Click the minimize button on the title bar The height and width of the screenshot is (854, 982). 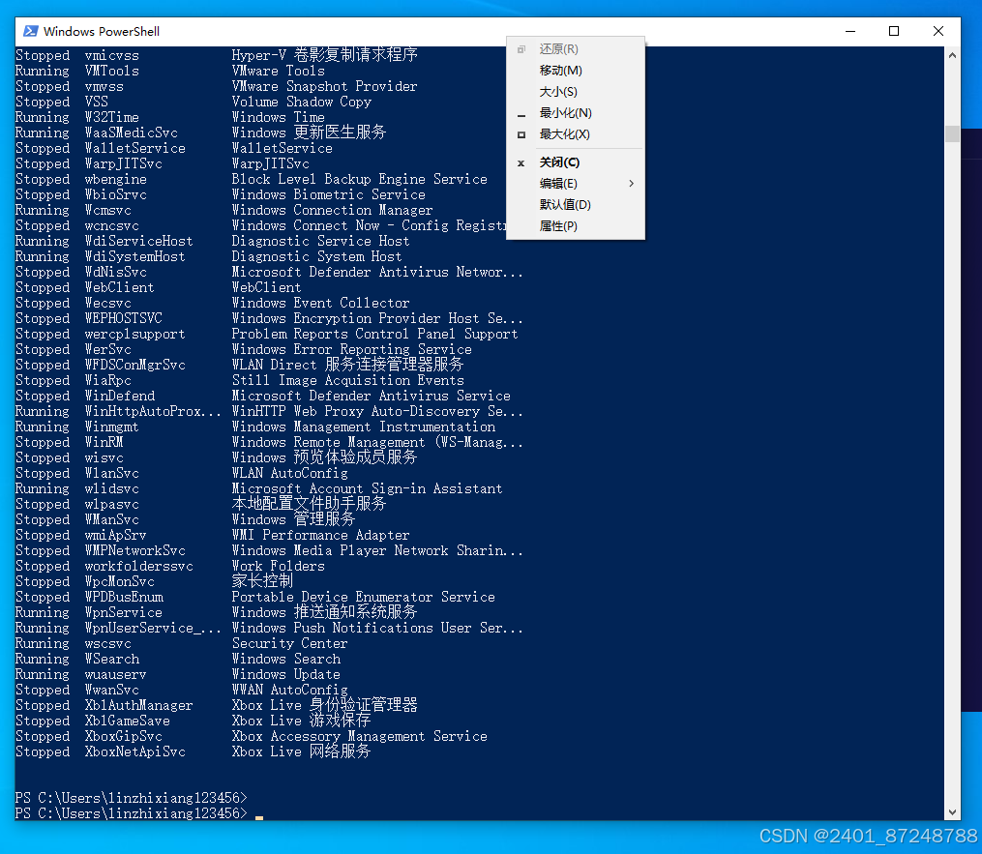[x=848, y=31]
